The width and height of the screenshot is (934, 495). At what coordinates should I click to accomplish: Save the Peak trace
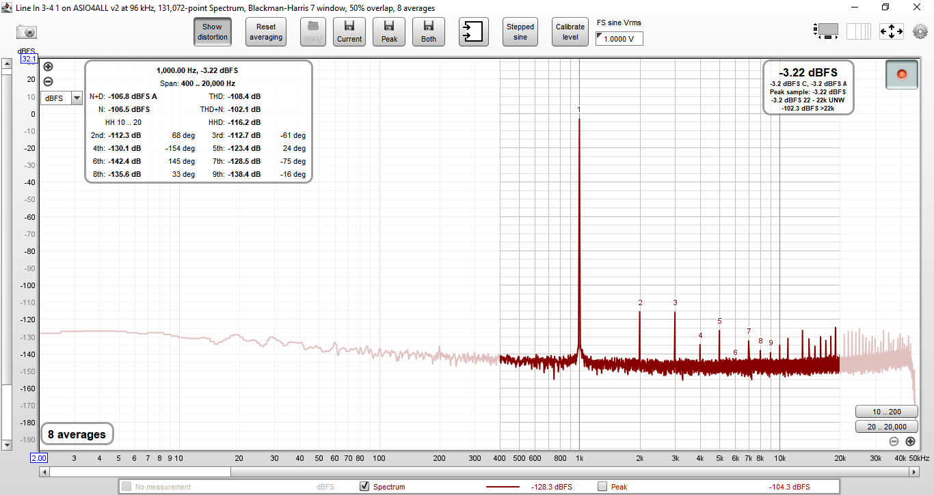point(389,31)
